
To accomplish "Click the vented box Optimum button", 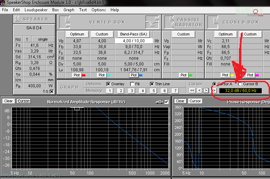I will pos(77,34).
